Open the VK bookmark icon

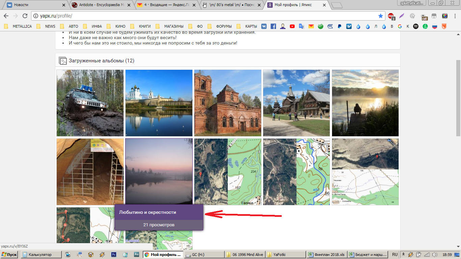click(264, 26)
